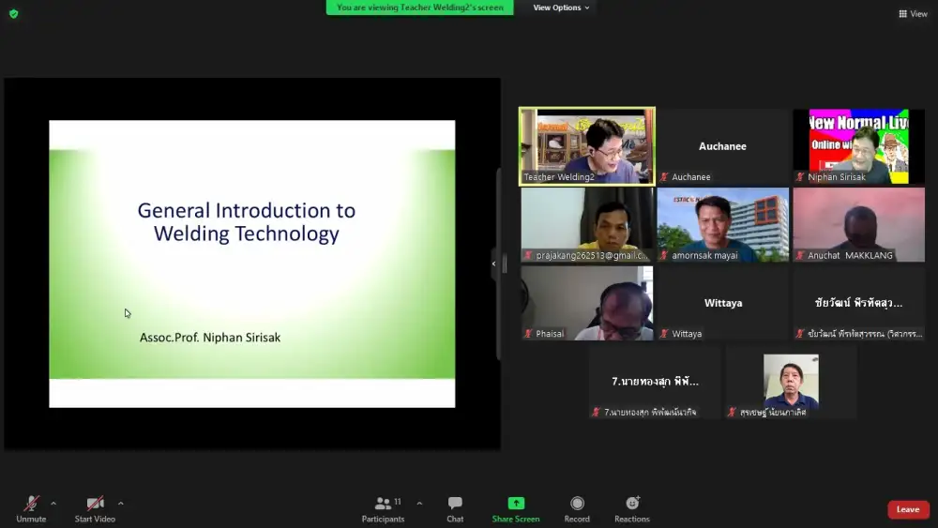
Task: Change layout using View button
Action: coord(913,14)
